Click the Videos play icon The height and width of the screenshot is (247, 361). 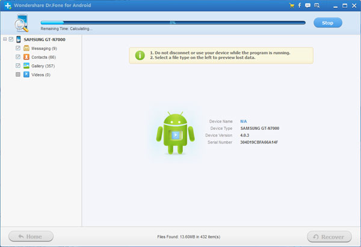click(26, 75)
